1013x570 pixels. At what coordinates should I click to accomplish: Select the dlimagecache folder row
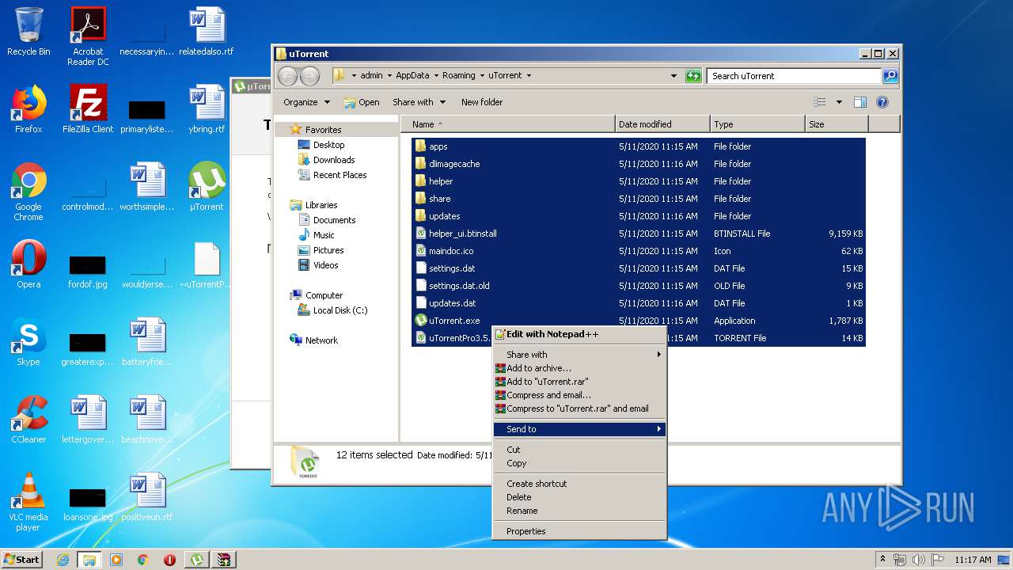pyautogui.click(x=639, y=164)
